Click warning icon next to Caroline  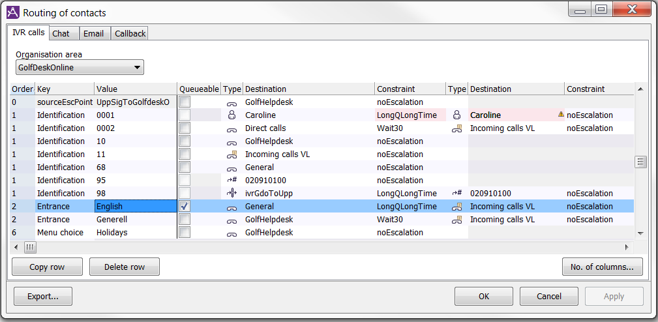pyautogui.click(x=561, y=114)
